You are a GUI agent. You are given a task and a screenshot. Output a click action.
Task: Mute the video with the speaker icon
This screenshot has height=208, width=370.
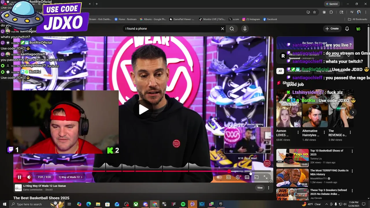[29, 177]
